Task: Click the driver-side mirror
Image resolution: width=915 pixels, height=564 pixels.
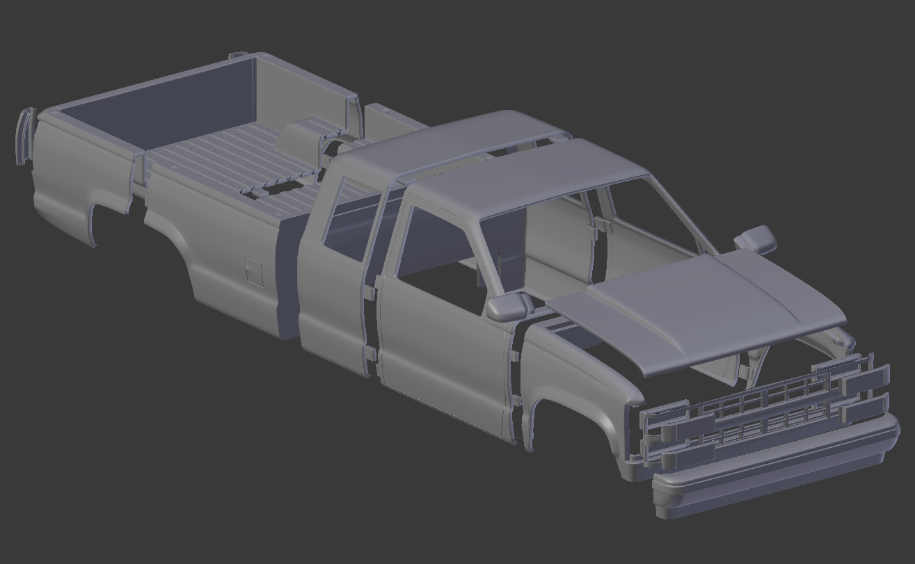Action: tap(508, 306)
